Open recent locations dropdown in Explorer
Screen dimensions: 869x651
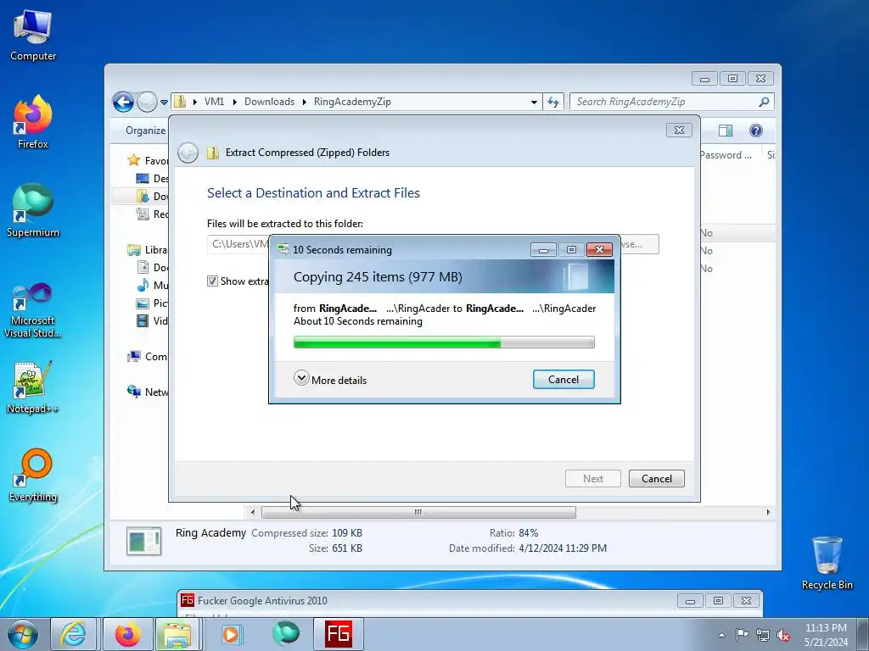164,102
